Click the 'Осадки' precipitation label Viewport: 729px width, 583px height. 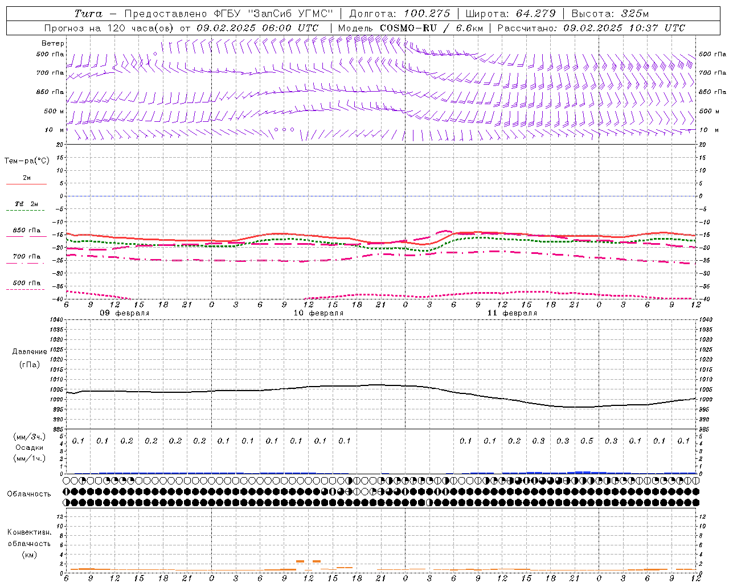[30, 447]
